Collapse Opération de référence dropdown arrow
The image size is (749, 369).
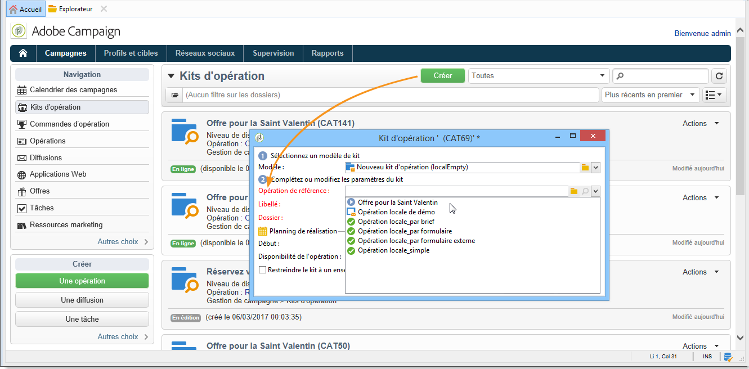tap(595, 191)
